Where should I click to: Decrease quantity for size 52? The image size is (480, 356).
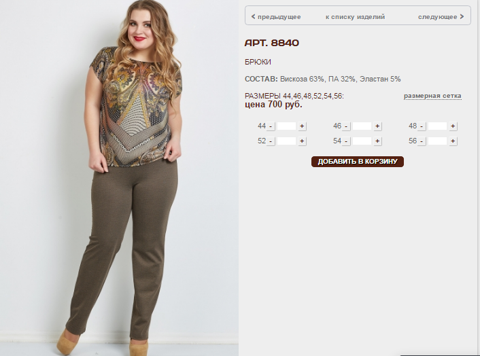pos(271,141)
